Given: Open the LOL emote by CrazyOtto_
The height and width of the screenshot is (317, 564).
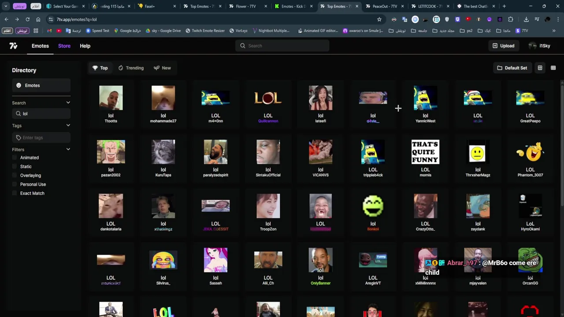Looking at the screenshot, I should tap(425, 213).
